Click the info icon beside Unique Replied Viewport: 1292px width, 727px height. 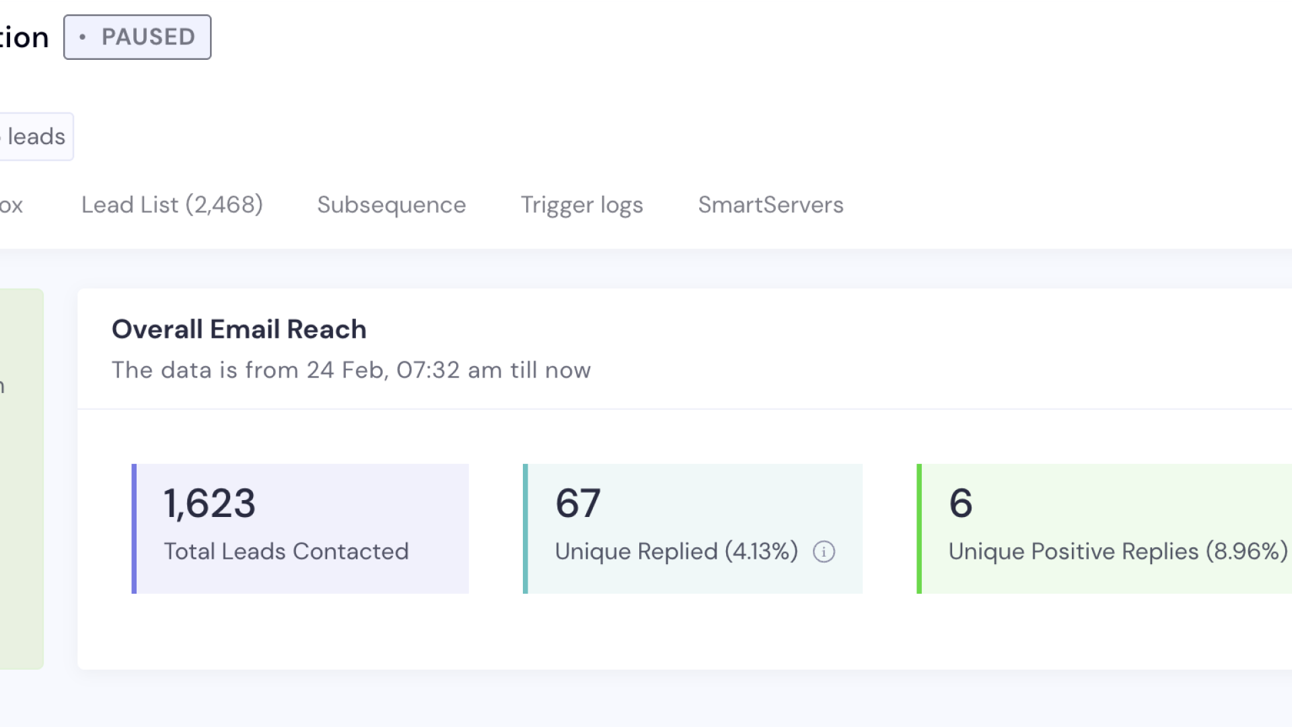824,552
